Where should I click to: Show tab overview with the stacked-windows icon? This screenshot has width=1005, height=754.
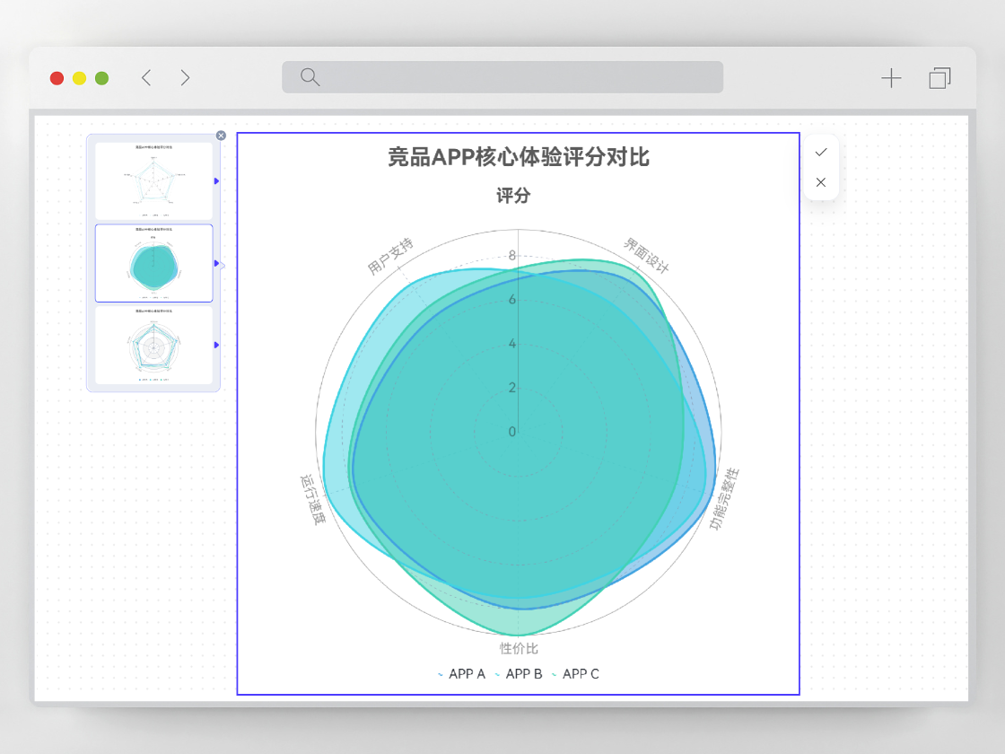[939, 78]
